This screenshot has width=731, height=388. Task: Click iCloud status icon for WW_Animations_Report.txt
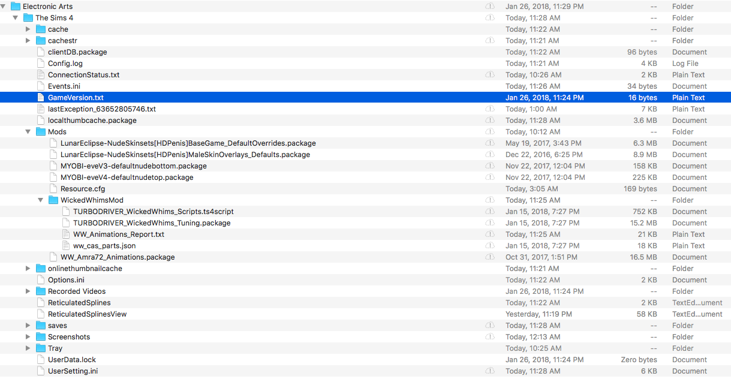point(490,234)
